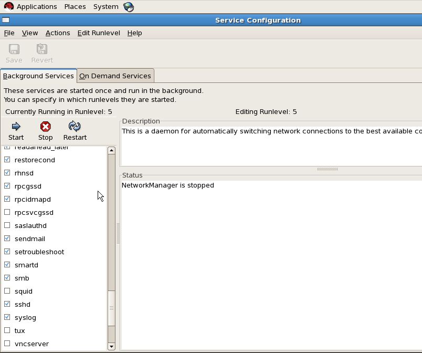Viewport: 422px width, 353px height.
Task: Click the daemon description text
Action: (271, 131)
